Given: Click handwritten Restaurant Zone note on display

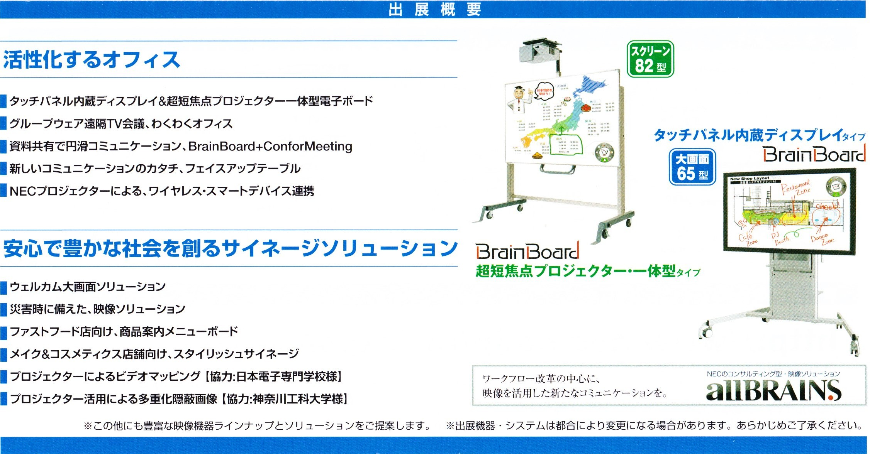Looking at the screenshot, I should [796, 188].
